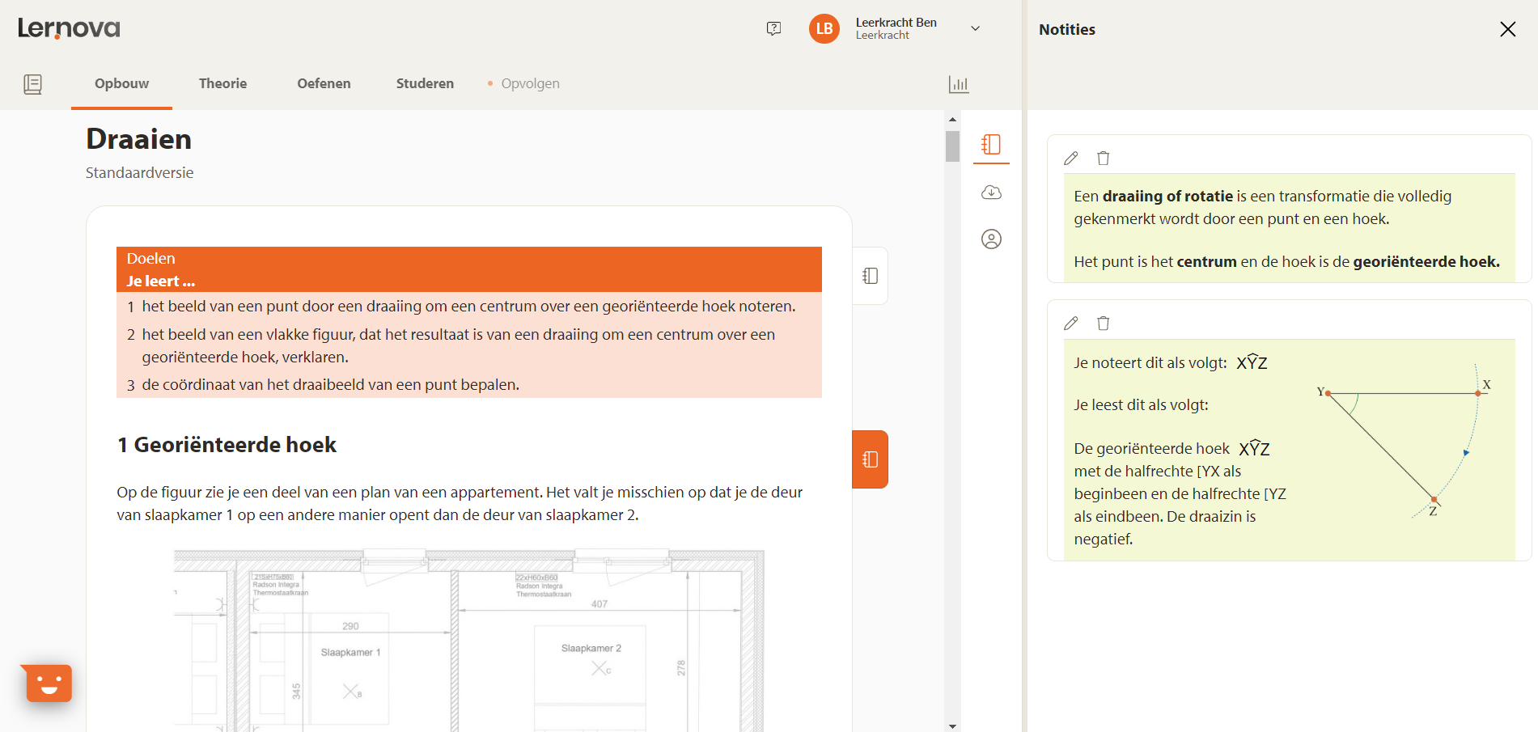Image resolution: width=1538 pixels, height=732 pixels.
Task: Open the person profile icon in sidebar
Action: pyautogui.click(x=991, y=239)
